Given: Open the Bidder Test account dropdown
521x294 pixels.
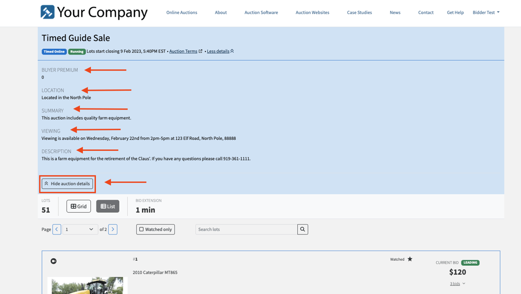Looking at the screenshot, I should [486, 13].
